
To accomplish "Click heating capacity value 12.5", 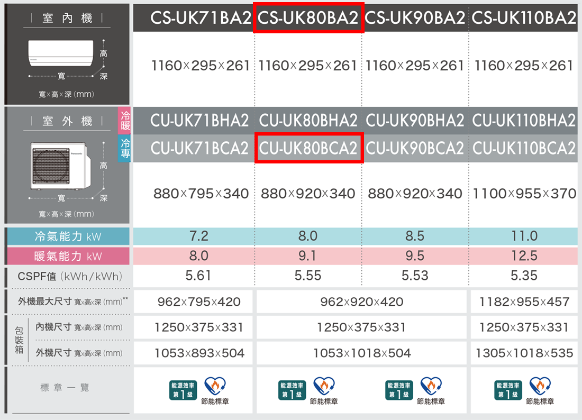I will 524,255.
